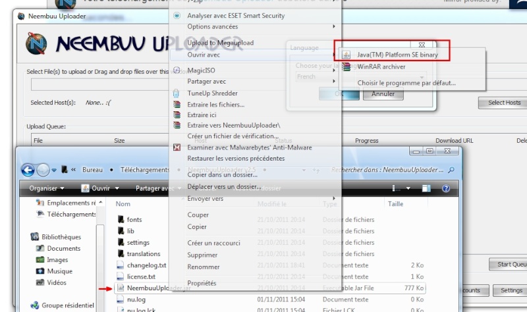Viewport: 527px width, 312px height.
Task: Select the nu.log file
Action: click(x=136, y=299)
